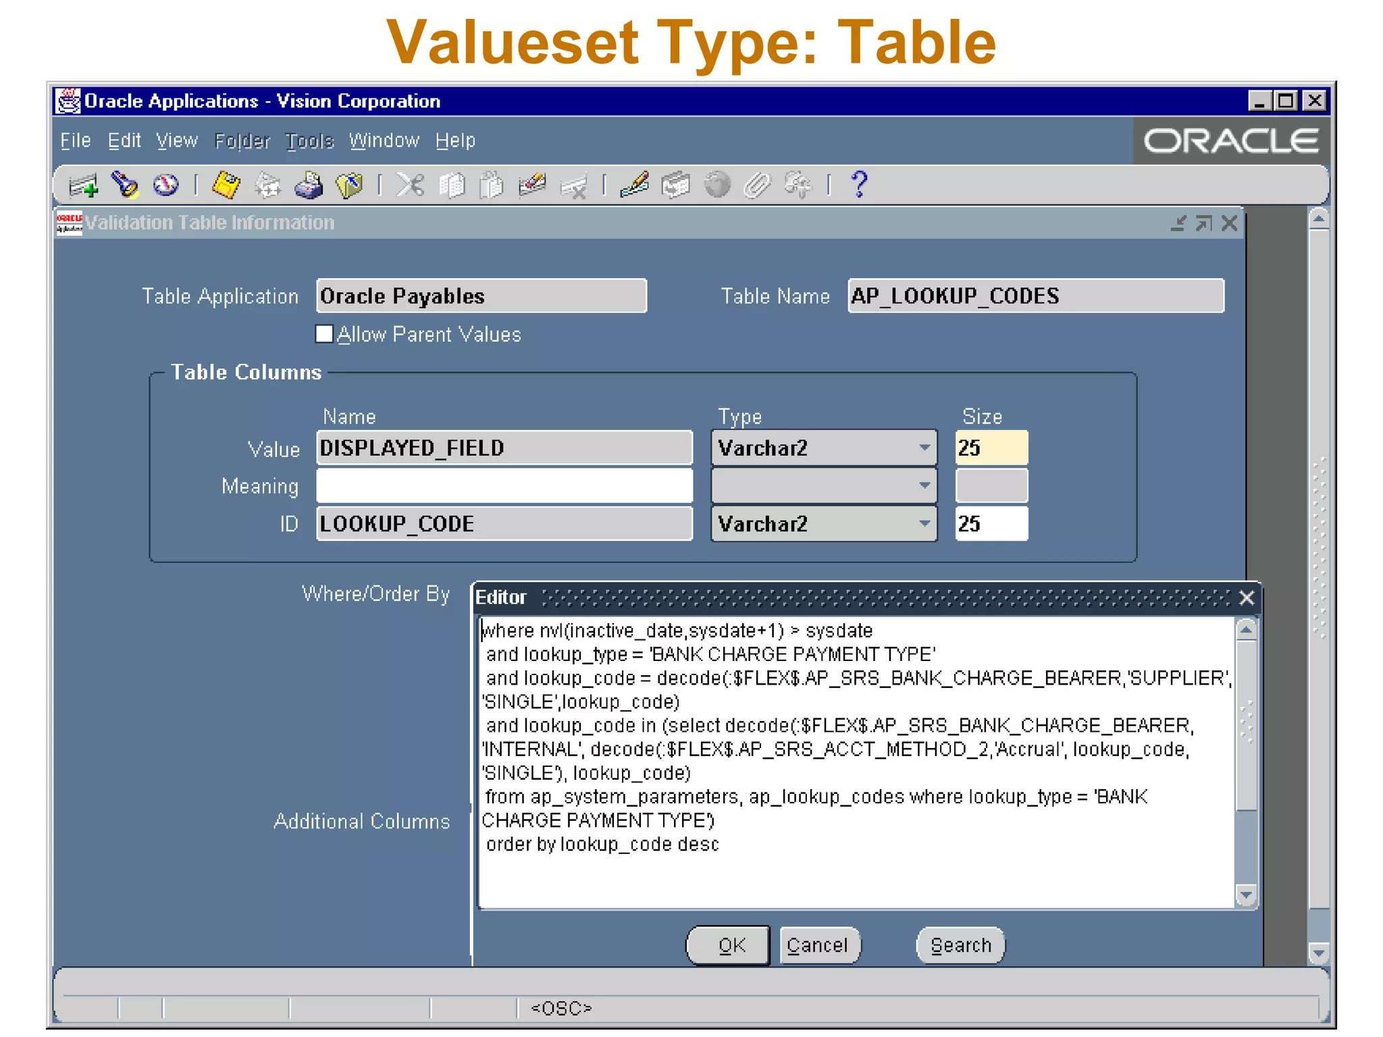The width and height of the screenshot is (1383, 1037).
Task: Click Editor scrollbar up arrow
Action: [1246, 630]
